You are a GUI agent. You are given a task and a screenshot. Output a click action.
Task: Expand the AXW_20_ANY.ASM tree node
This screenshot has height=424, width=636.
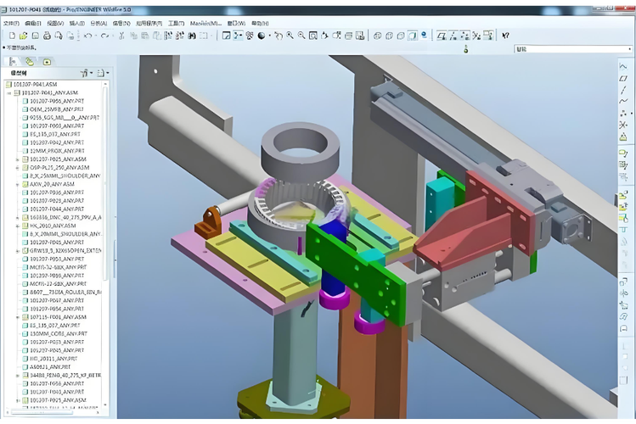tap(18, 184)
